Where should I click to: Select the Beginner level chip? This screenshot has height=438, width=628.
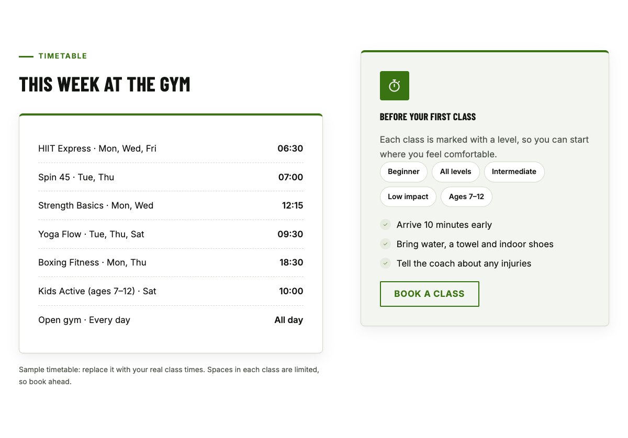403,171
